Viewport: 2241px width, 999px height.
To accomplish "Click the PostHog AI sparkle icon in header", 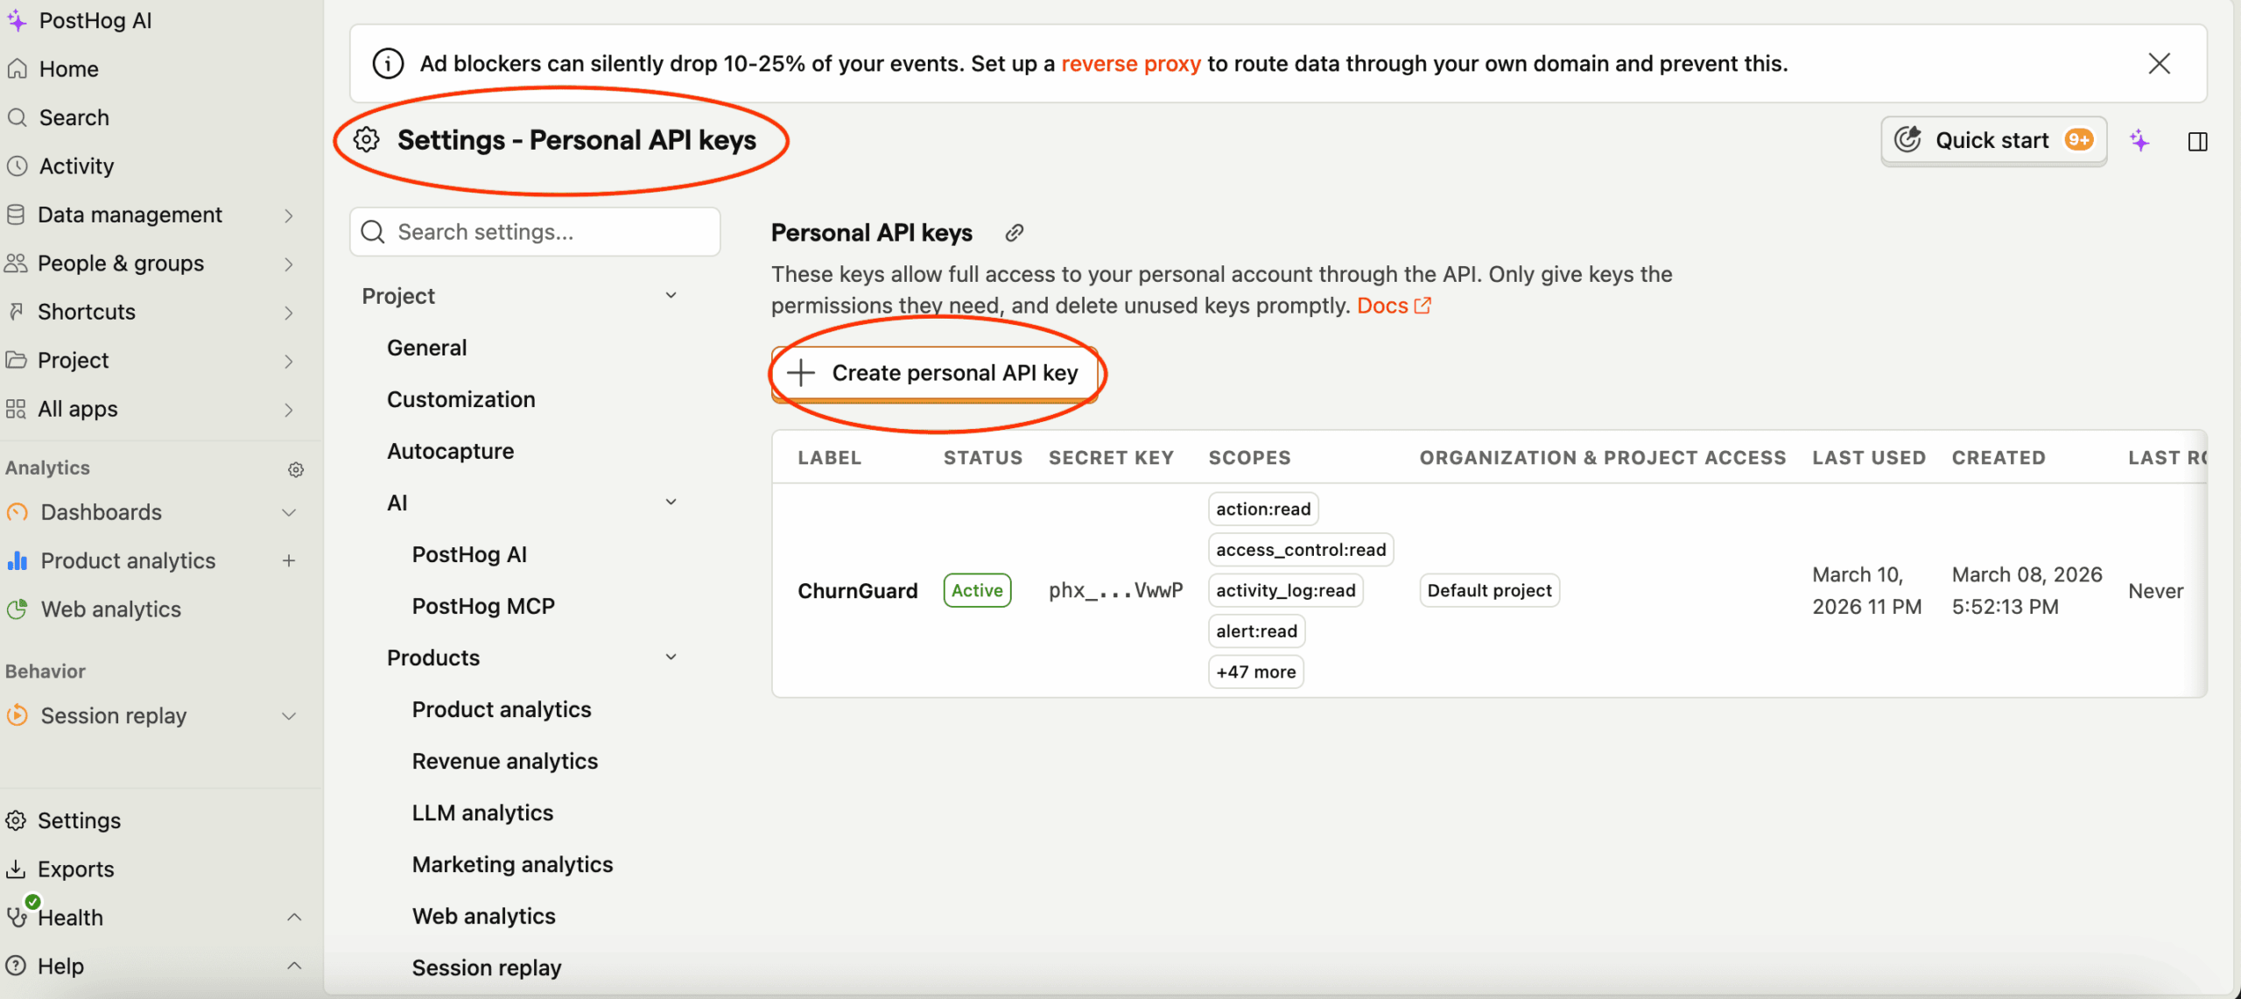I will [x=2139, y=141].
